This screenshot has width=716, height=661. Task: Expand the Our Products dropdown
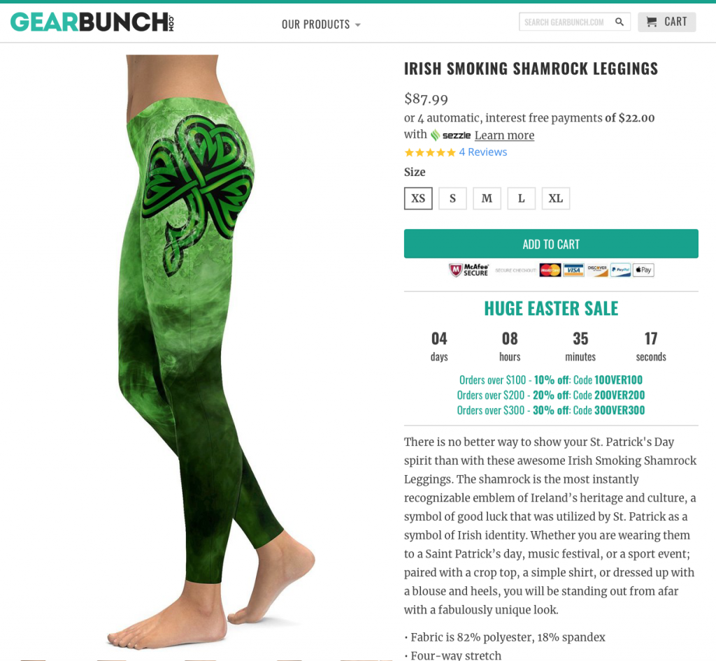click(x=321, y=24)
